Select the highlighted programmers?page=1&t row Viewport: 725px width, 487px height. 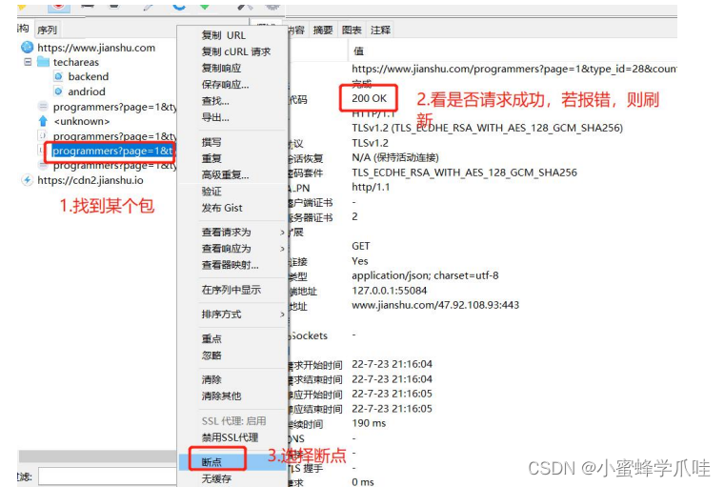[x=112, y=151]
